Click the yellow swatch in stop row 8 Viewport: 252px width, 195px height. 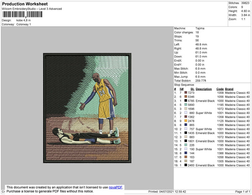pos(186,121)
